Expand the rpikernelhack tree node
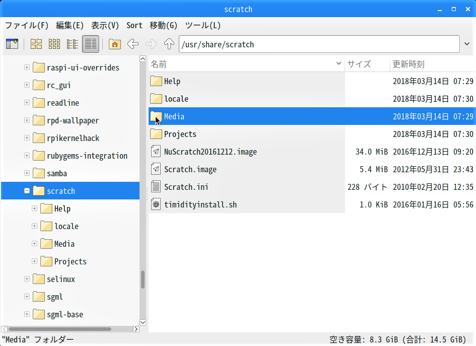Image resolution: width=476 pixels, height=346 pixels. tap(27, 138)
